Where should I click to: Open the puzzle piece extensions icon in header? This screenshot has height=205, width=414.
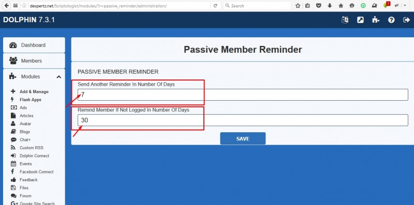tap(376, 20)
